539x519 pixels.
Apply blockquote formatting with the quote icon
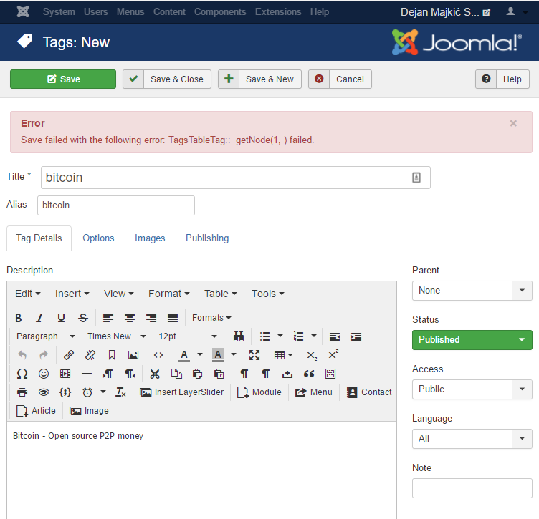(309, 374)
